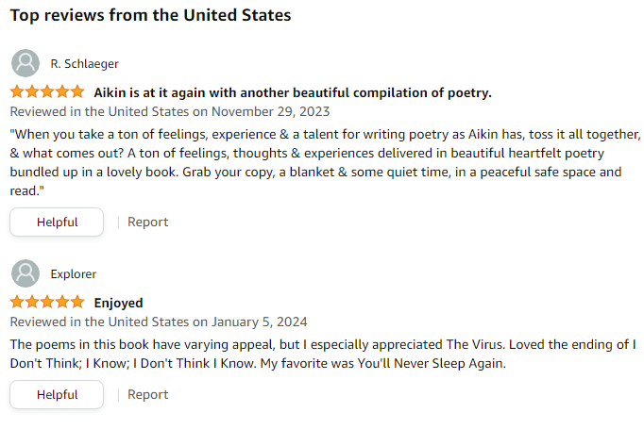The width and height of the screenshot is (644, 429).
Task: Click the last star in R. Schlaeger's rating
Action: [x=77, y=91]
